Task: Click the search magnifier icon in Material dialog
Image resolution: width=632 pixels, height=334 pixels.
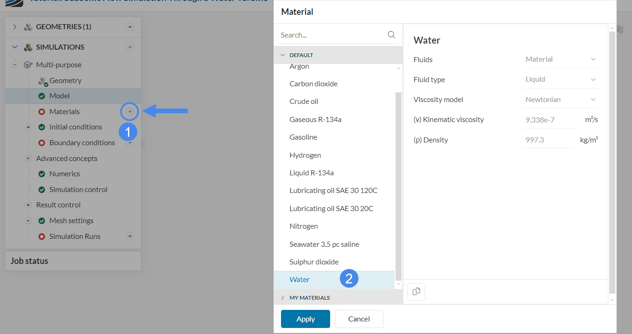Action: 391,35
